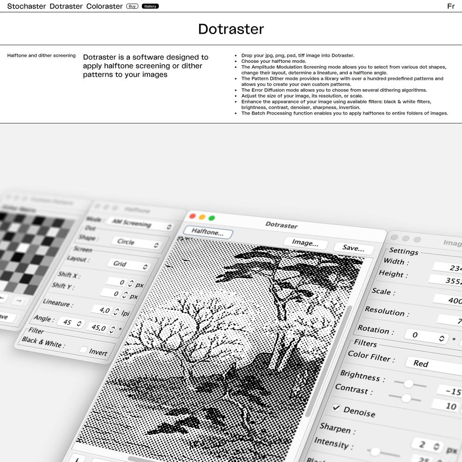Click the Shift X stepper arrows
The width and height of the screenshot is (462, 462).
[131, 284]
